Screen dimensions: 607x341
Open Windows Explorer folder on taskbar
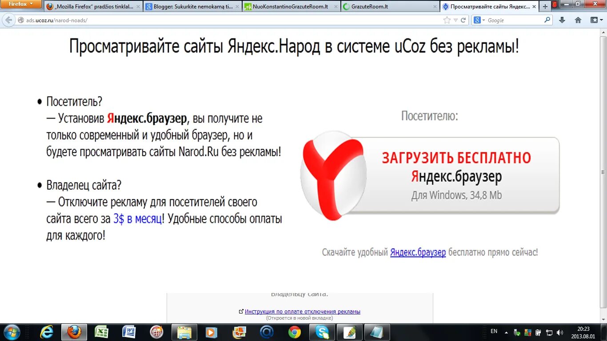coord(184,332)
